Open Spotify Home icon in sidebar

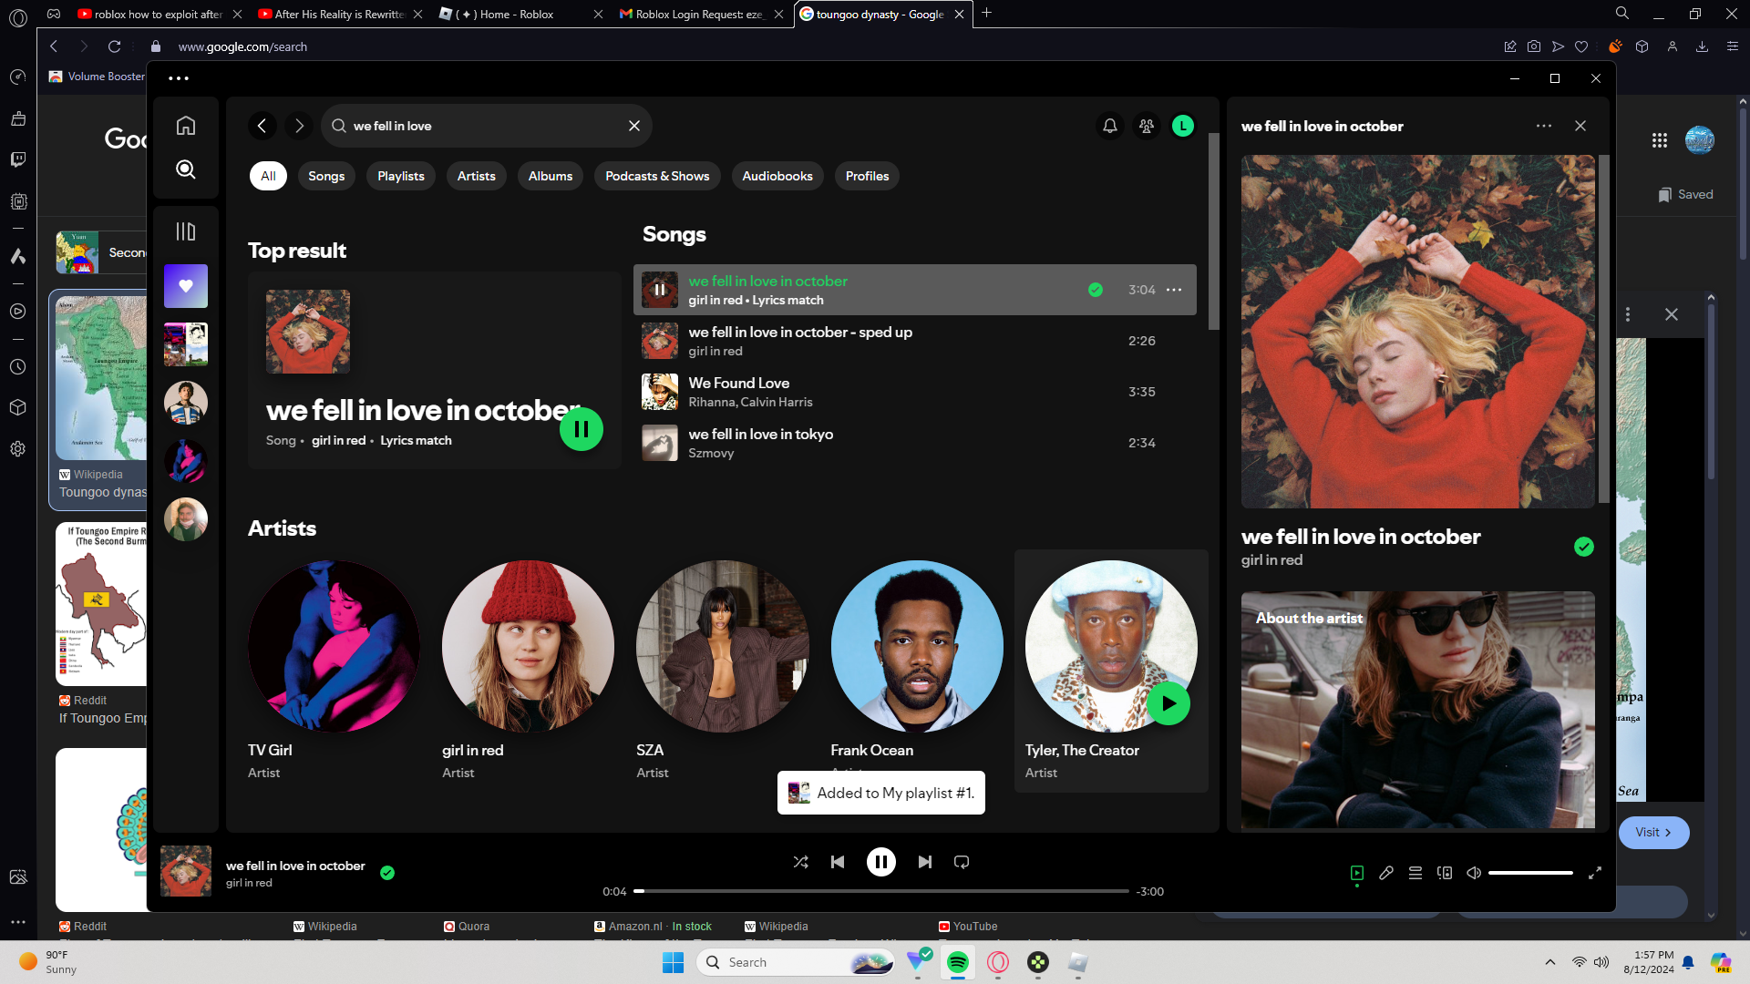(x=186, y=126)
